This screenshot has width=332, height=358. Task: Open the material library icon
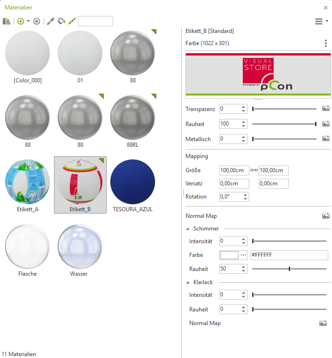point(7,21)
